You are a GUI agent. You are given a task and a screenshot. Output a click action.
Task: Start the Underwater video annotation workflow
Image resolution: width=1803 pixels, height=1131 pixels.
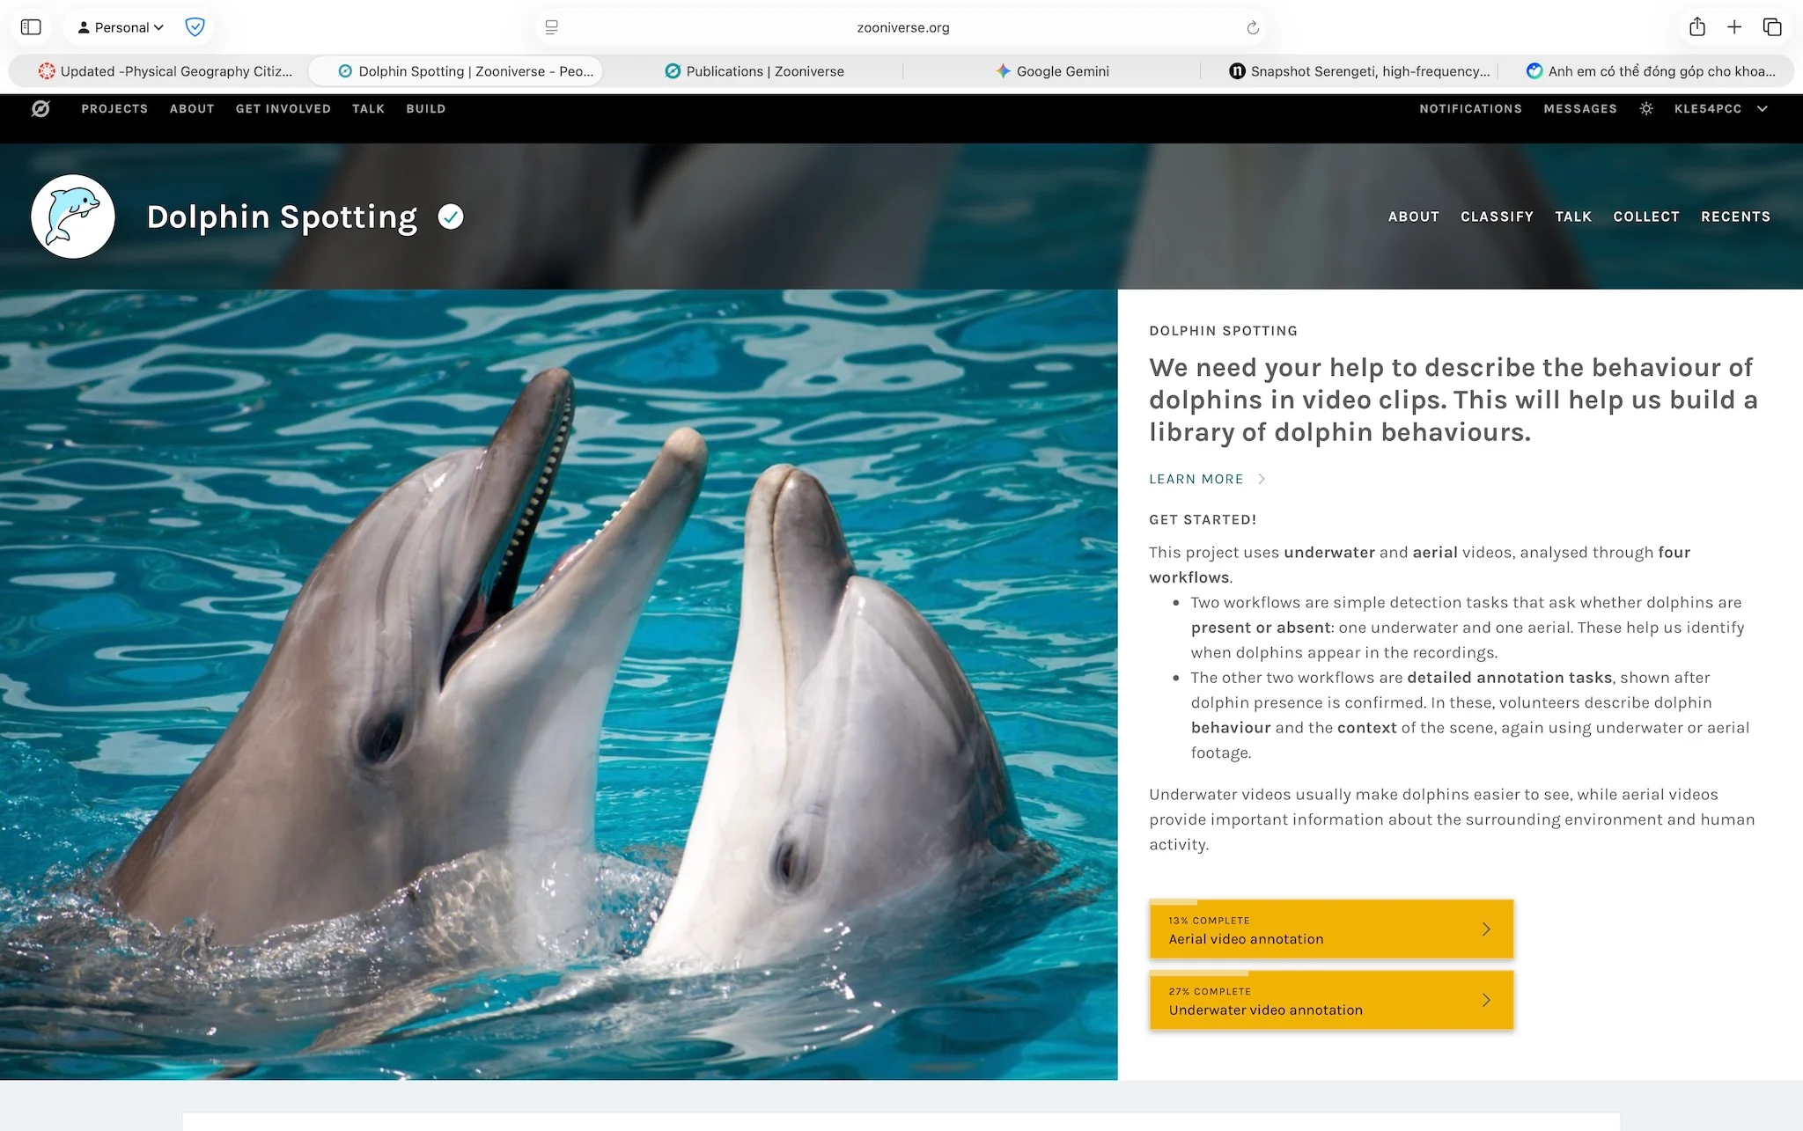1330,1001
